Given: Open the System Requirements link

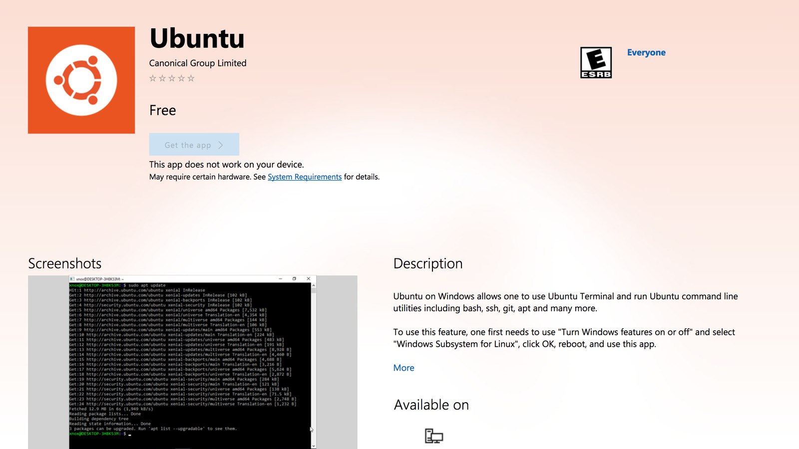Looking at the screenshot, I should tap(305, 177).
